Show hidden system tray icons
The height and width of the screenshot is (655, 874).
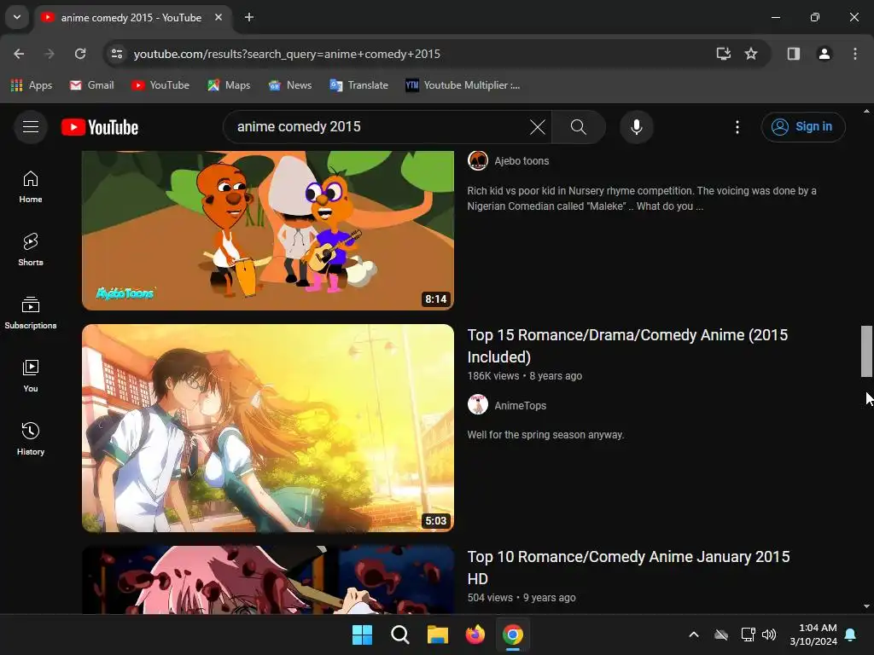[x=694, y=635]
